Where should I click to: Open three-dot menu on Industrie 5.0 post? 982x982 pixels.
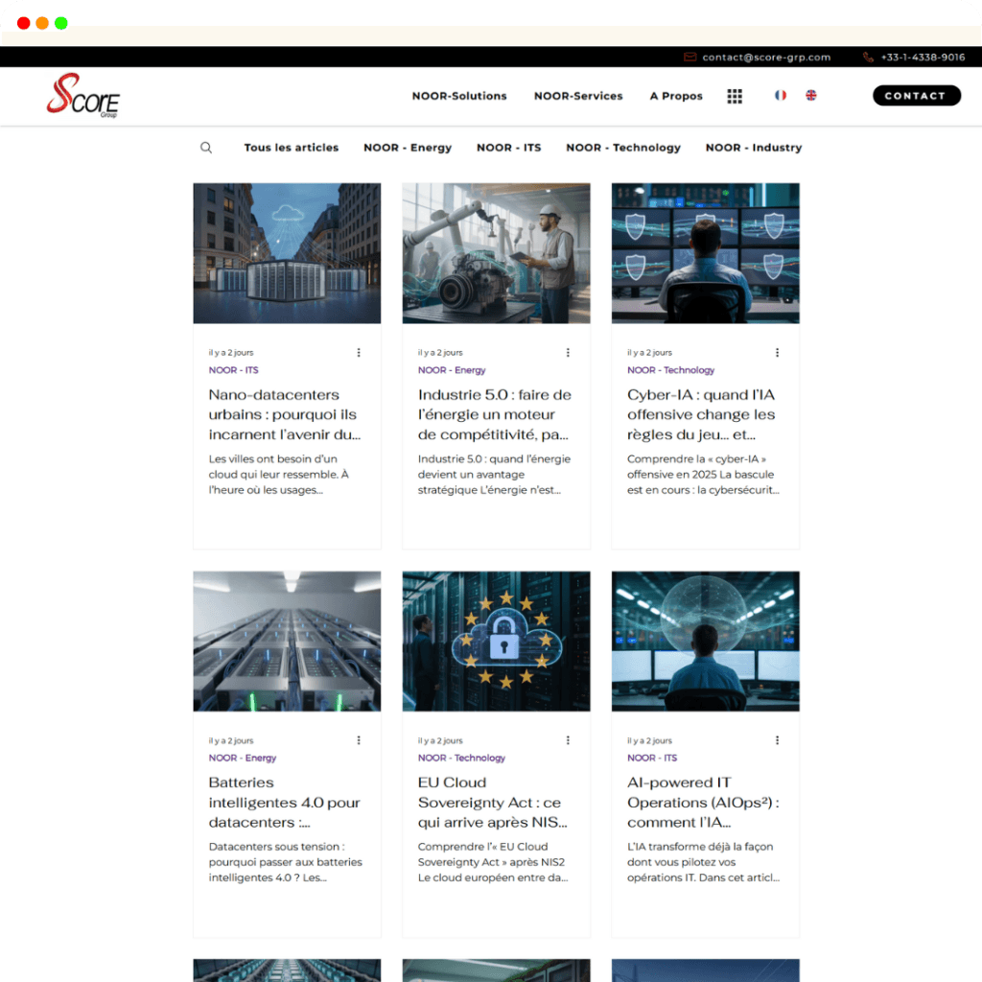point(568,353)
